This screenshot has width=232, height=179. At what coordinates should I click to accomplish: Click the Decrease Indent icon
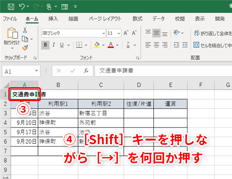(x=176, y=45)
